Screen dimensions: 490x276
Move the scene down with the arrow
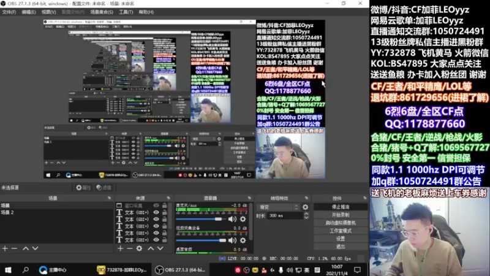(35, 248)
